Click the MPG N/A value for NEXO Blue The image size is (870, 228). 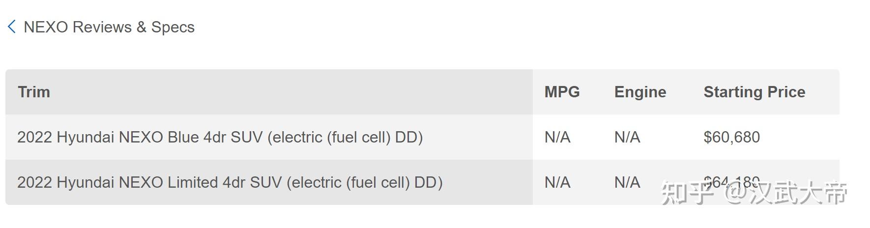pos(557,137)
